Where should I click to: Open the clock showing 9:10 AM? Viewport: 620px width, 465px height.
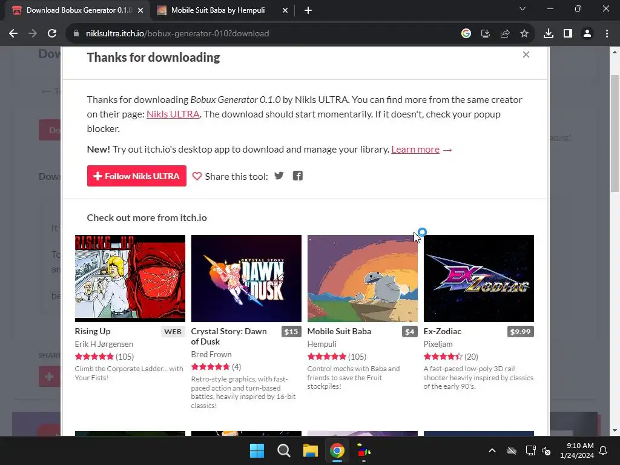click(576, 450)
